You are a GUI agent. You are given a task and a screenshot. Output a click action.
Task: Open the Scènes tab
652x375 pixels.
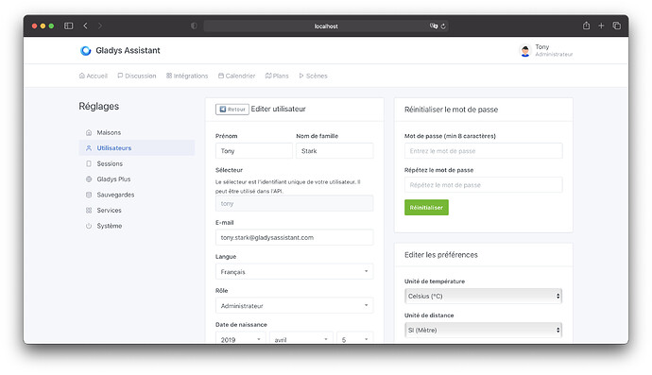coord(313,76)
